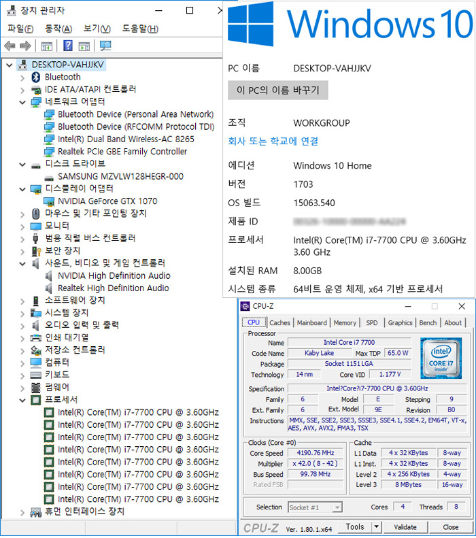Click the Name field Intel Core i7 7700
This screenshot has height=538, width=476.
[349, 342]
